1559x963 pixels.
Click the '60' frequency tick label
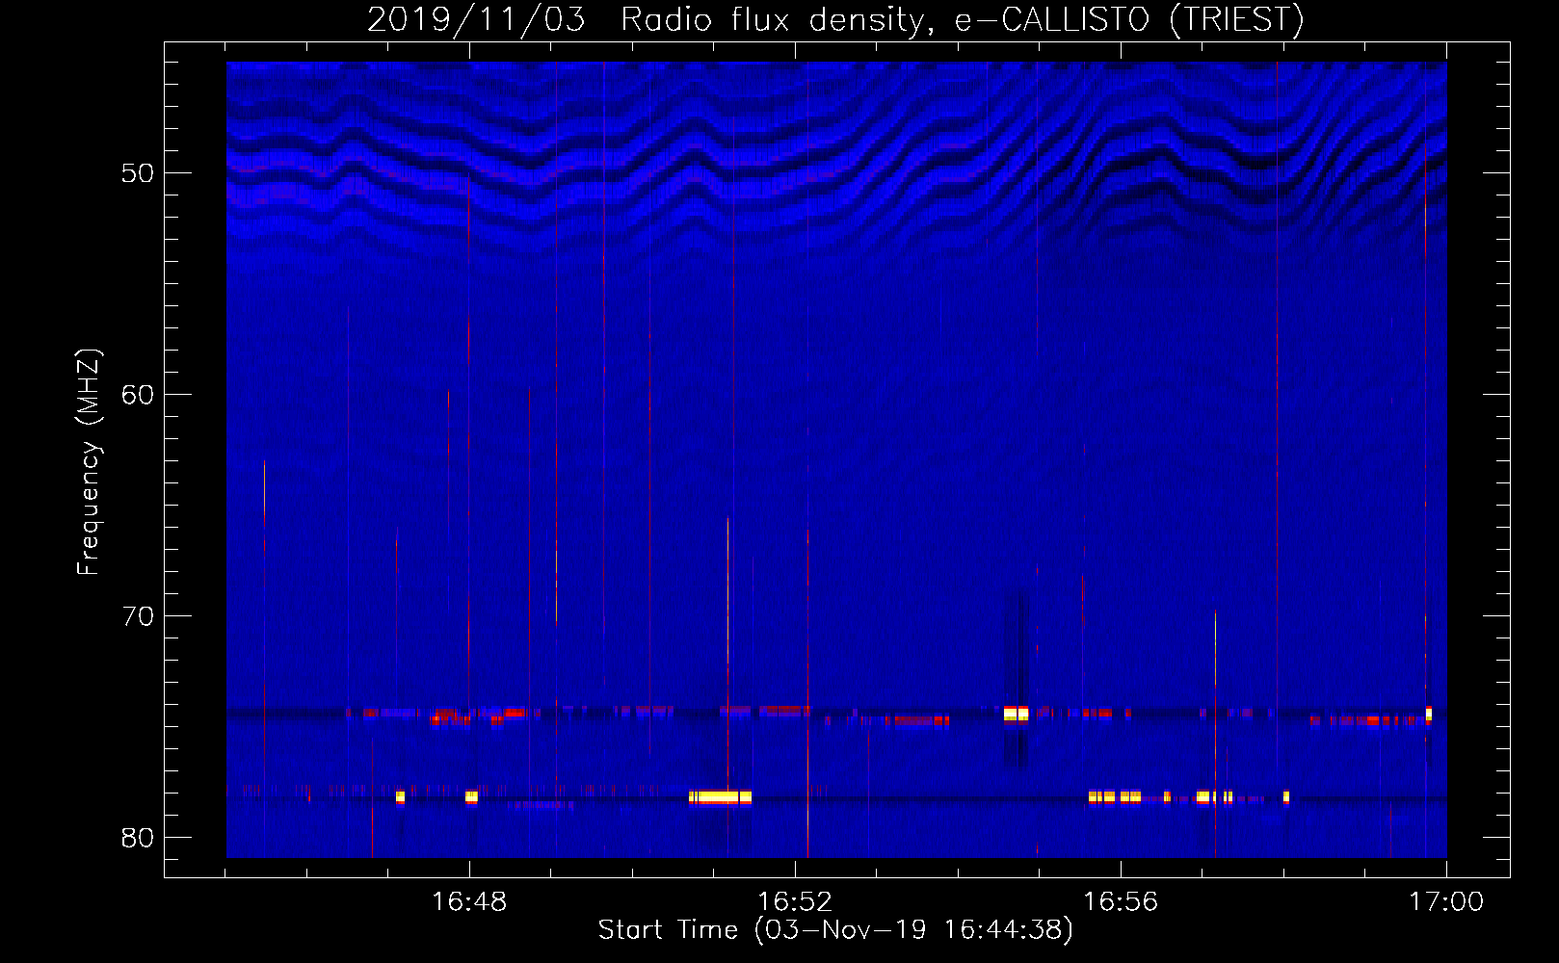[138, 395]
